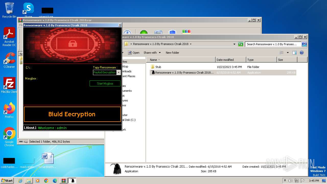Viewport: 327px width, 184px height.
Task: Click Explorer change view icon
Action: (282, 53)
